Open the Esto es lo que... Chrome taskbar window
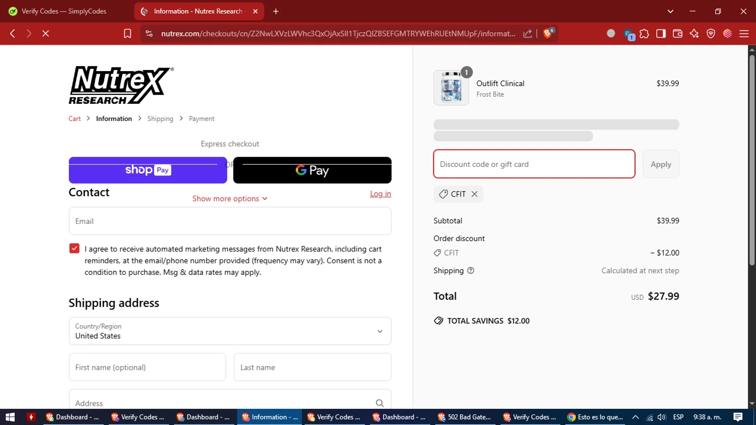 595,417
